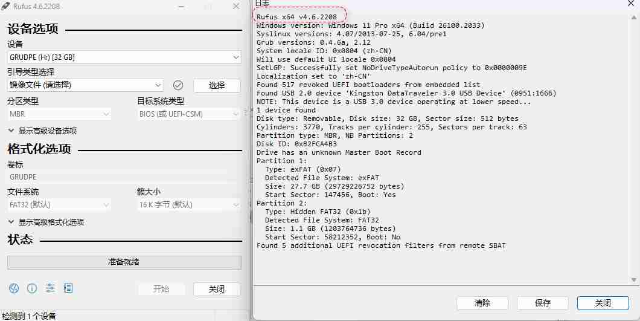Screen dimensions: 640x321
Task: Open the 设备 dropdown showing GRUDPE (H:)
Action: [x=124, y=57]
